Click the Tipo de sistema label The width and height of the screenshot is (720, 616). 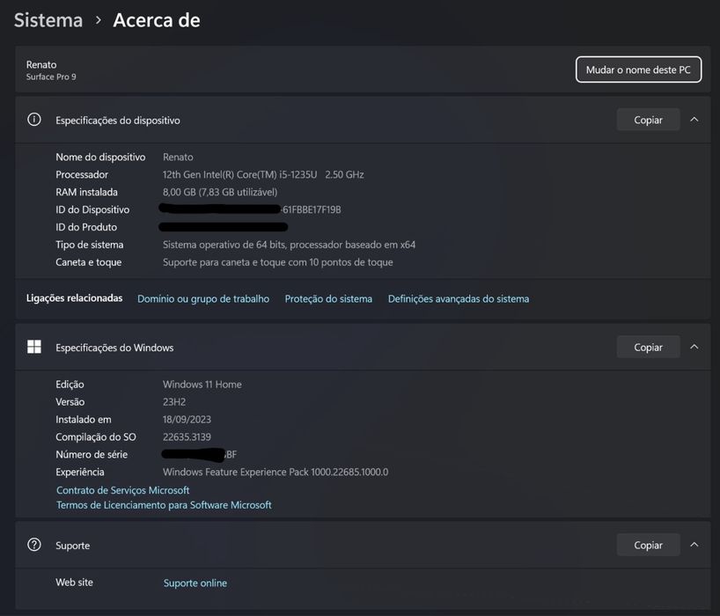point(90,245)
